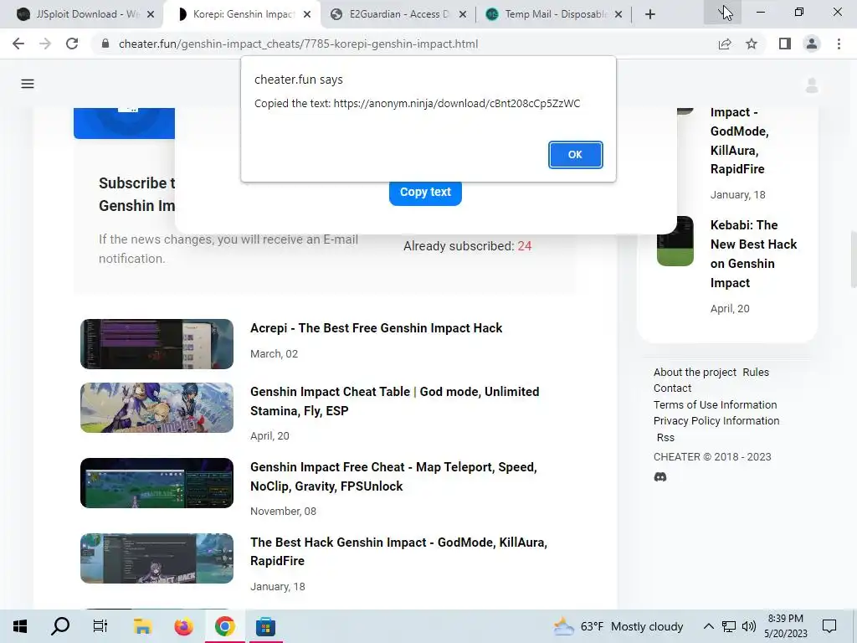Close the E2Guardian tab
857x643 pixels.
[463, 14]
